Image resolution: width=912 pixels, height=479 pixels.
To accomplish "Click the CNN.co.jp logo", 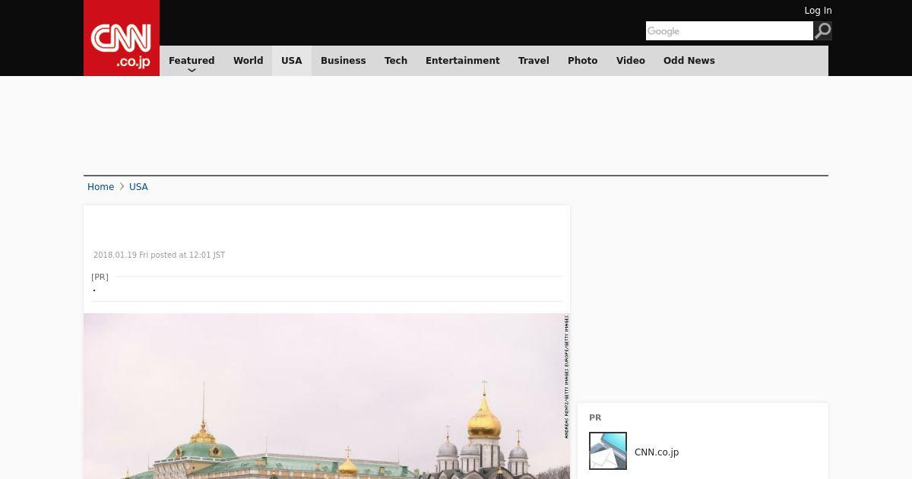I will click(x=122, y=38).
